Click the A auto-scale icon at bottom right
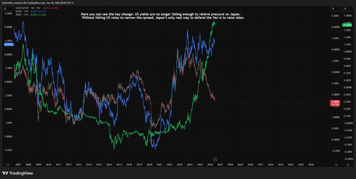Viewport: 356px width, 179px height. pos(336,165)
